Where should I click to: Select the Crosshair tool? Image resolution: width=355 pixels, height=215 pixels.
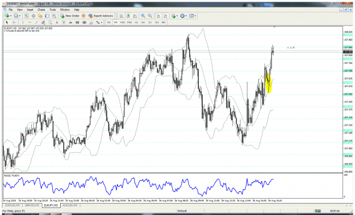14,22
